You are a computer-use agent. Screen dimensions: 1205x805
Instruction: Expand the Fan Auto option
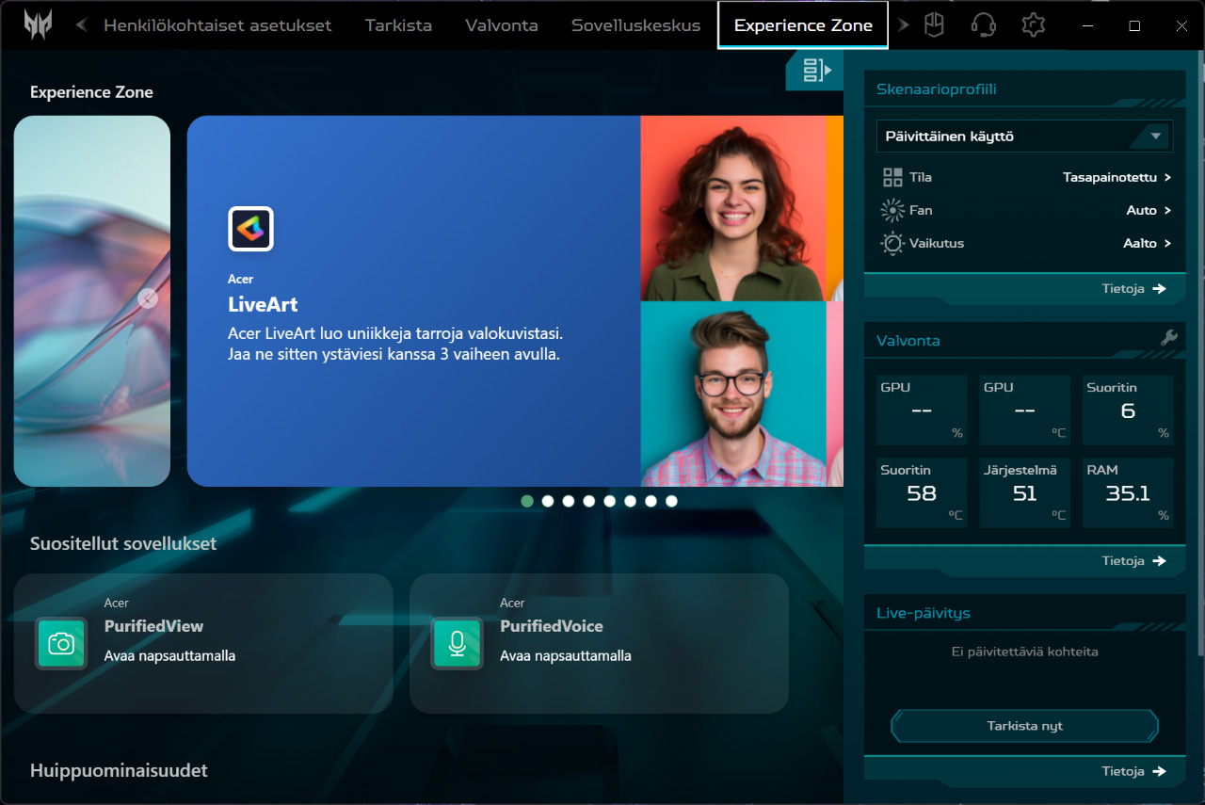pyautogui.click(x=1149, y=210)
